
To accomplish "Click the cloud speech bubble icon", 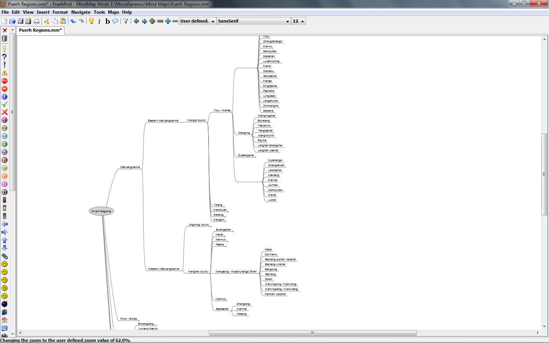I will tap(115, 21).
